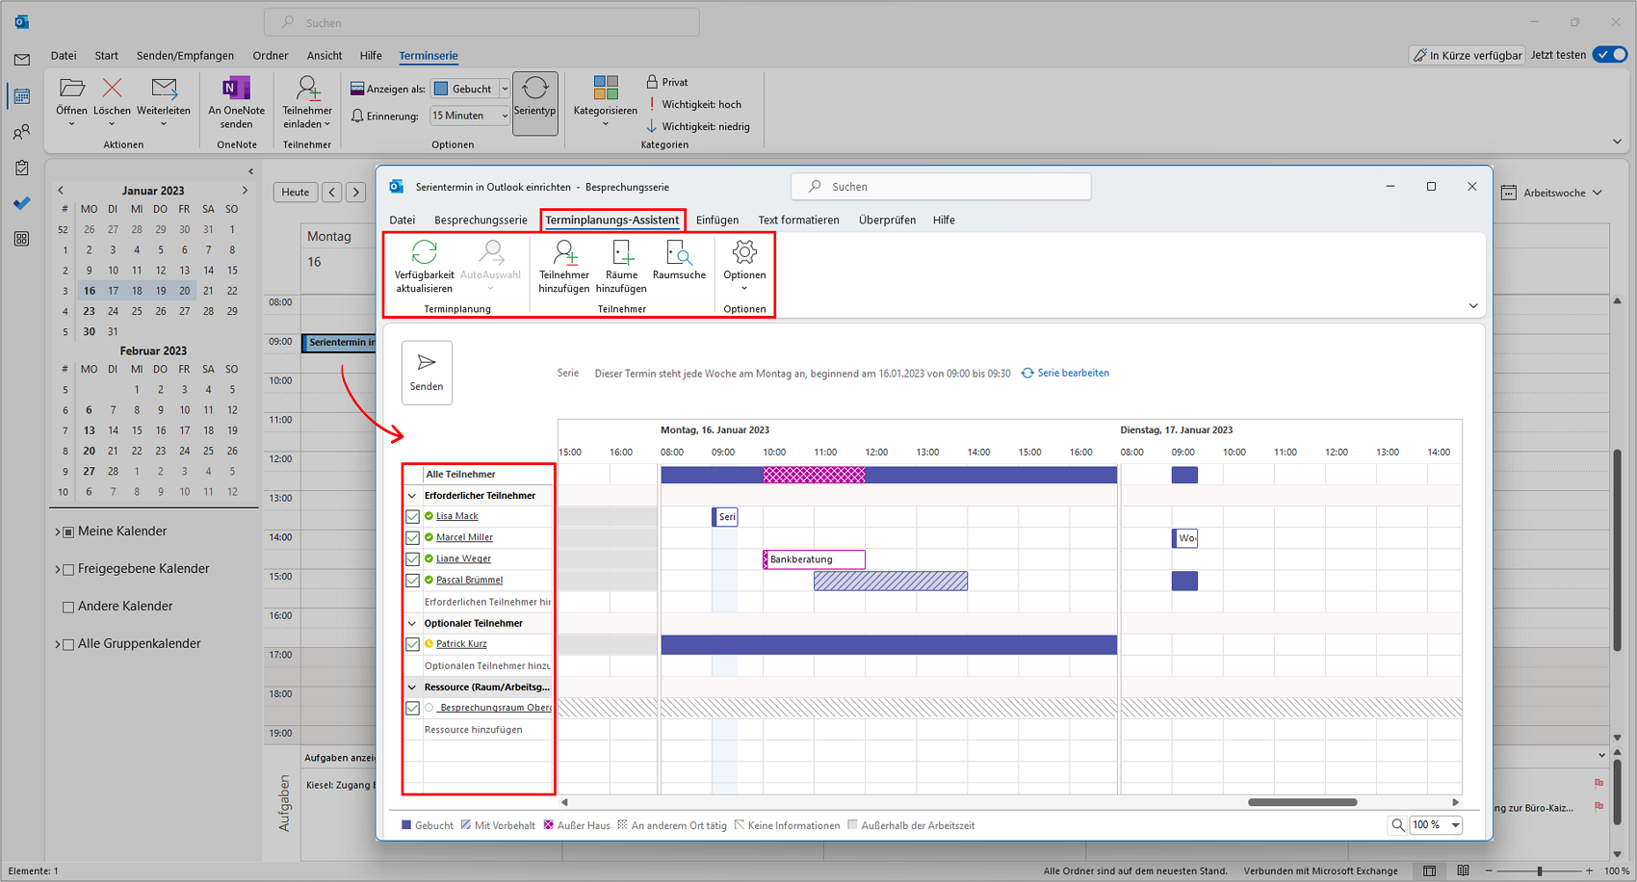Uncheck attendee Marcel Miller checkbox
Viewport: 1637px width, 882px height.
pyautogui.click(x=412, y=538)
